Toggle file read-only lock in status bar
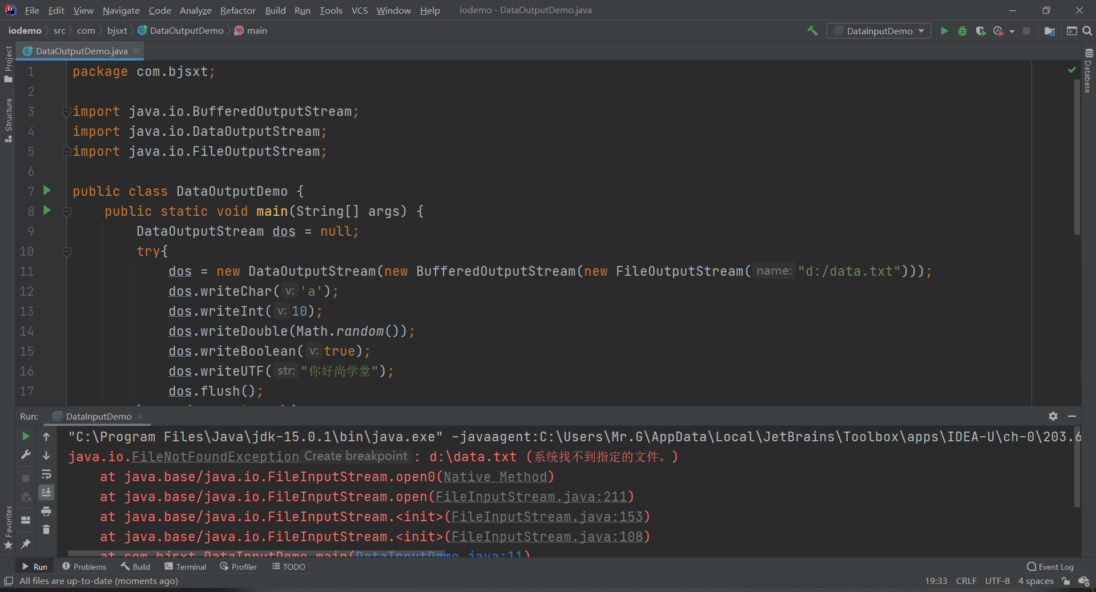This screenshot has height=592, width=1096. coord(1066,581)
